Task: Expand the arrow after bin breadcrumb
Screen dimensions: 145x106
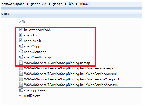Action: (77, 4)
